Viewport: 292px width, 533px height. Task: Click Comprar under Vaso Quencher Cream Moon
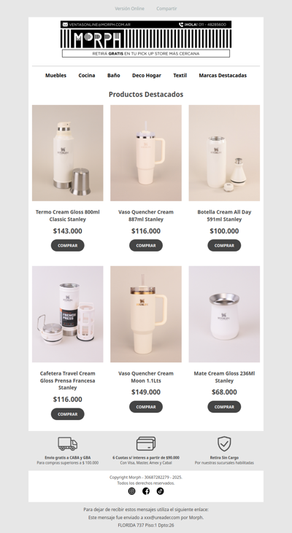(146, 407)
